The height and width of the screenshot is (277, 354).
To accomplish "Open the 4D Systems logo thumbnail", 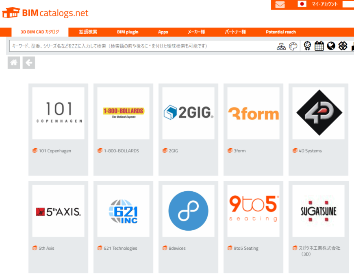I will tap(318, 113).
